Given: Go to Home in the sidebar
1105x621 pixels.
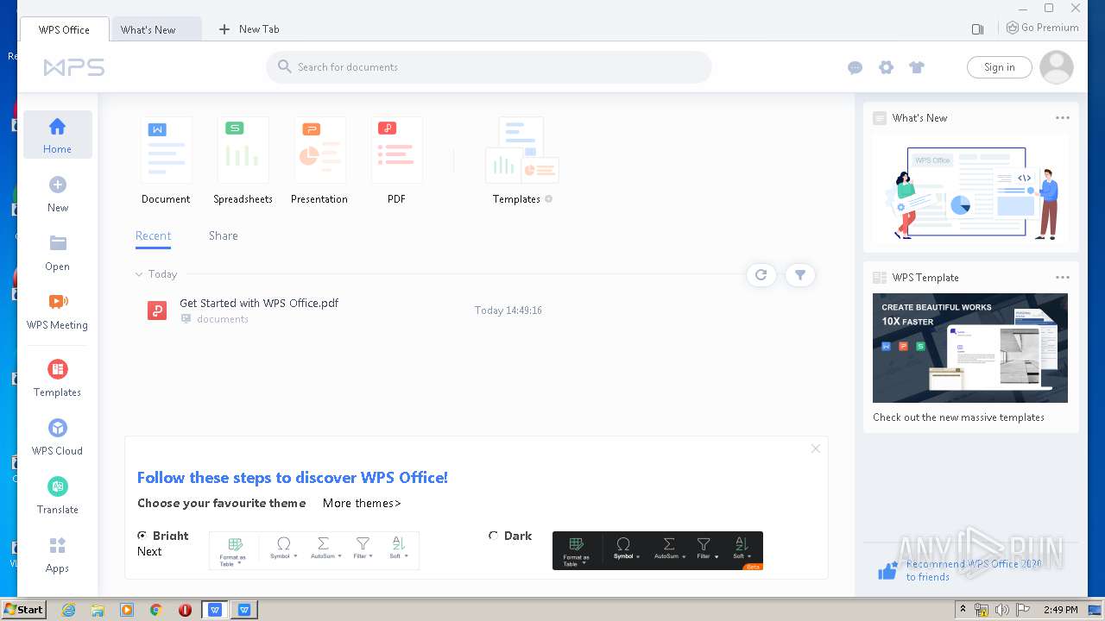Looking at the screenshot, I should point(57,135).
